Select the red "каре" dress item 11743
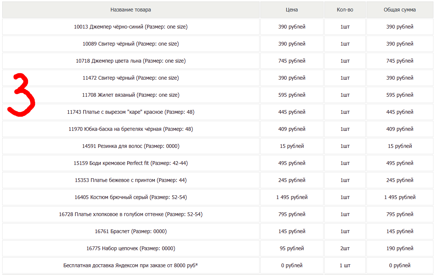The height and width of the screenshot is (275, 436). [131, 112]
